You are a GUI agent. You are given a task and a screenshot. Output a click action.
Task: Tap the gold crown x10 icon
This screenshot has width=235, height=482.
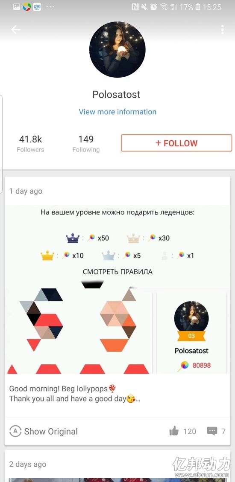click(x=47, y=256)
